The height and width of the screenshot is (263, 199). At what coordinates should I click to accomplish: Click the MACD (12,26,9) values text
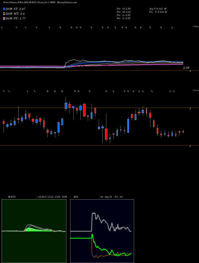click(52, 197)
